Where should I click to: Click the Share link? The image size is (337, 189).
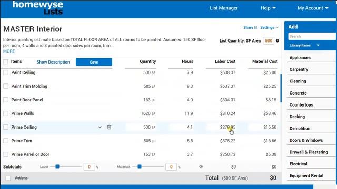pyautogui.click(x=248, y=28)
